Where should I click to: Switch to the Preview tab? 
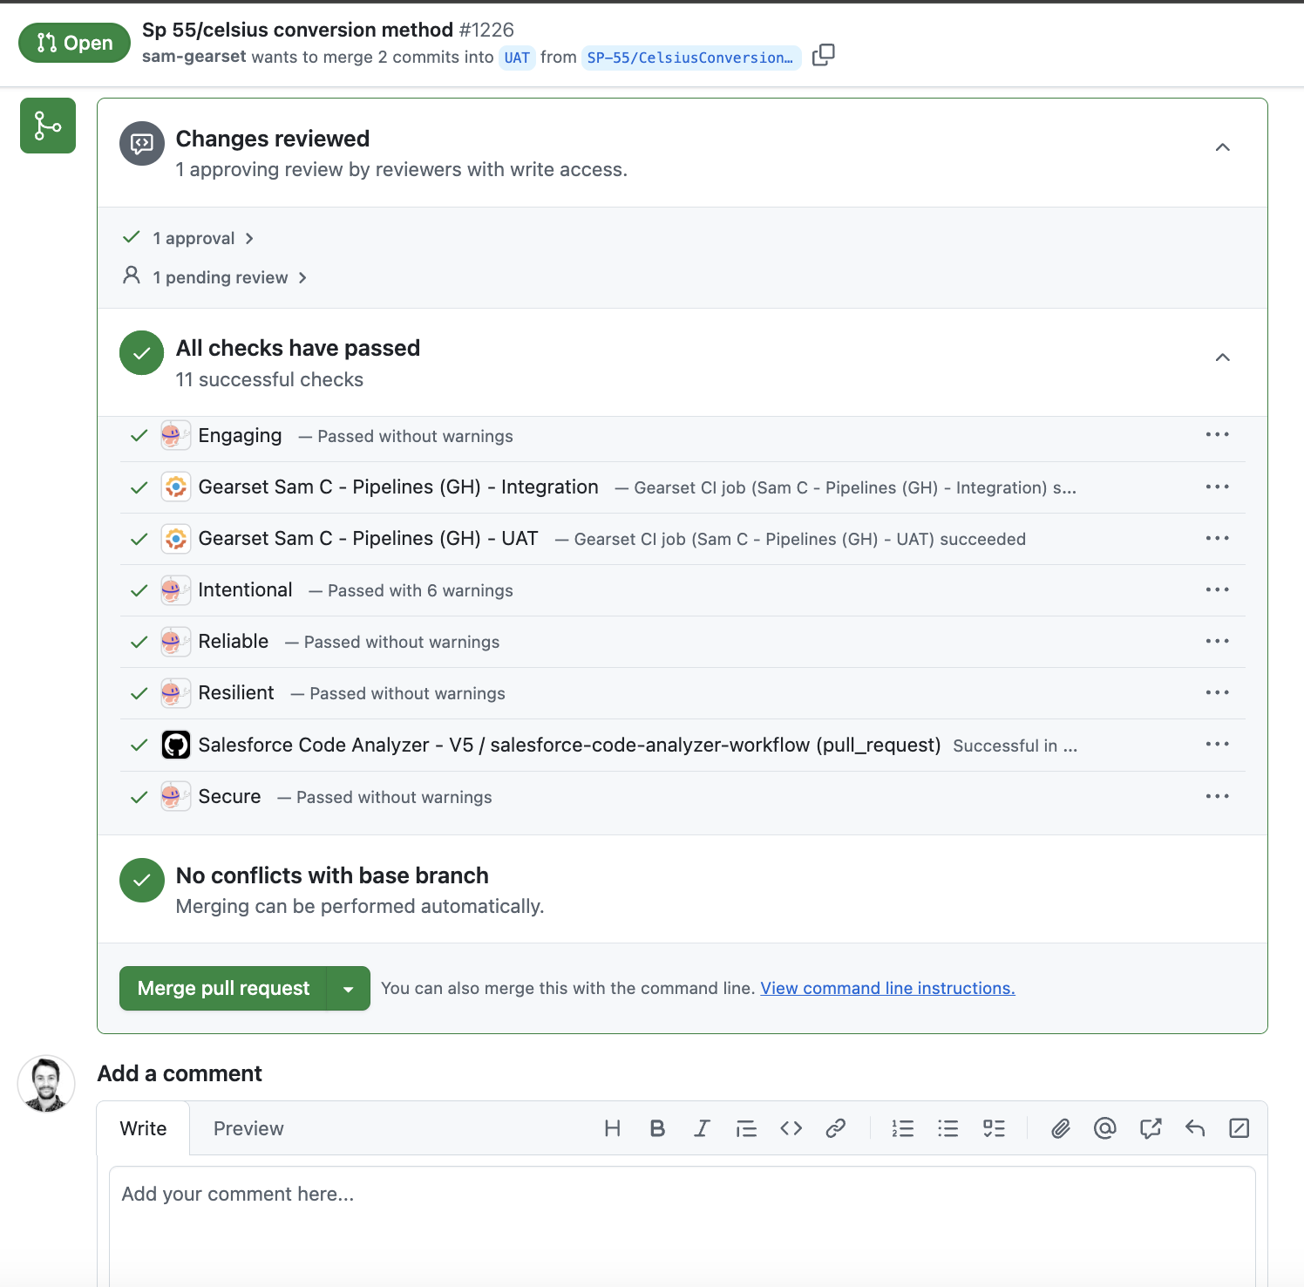pos(248,1128)
